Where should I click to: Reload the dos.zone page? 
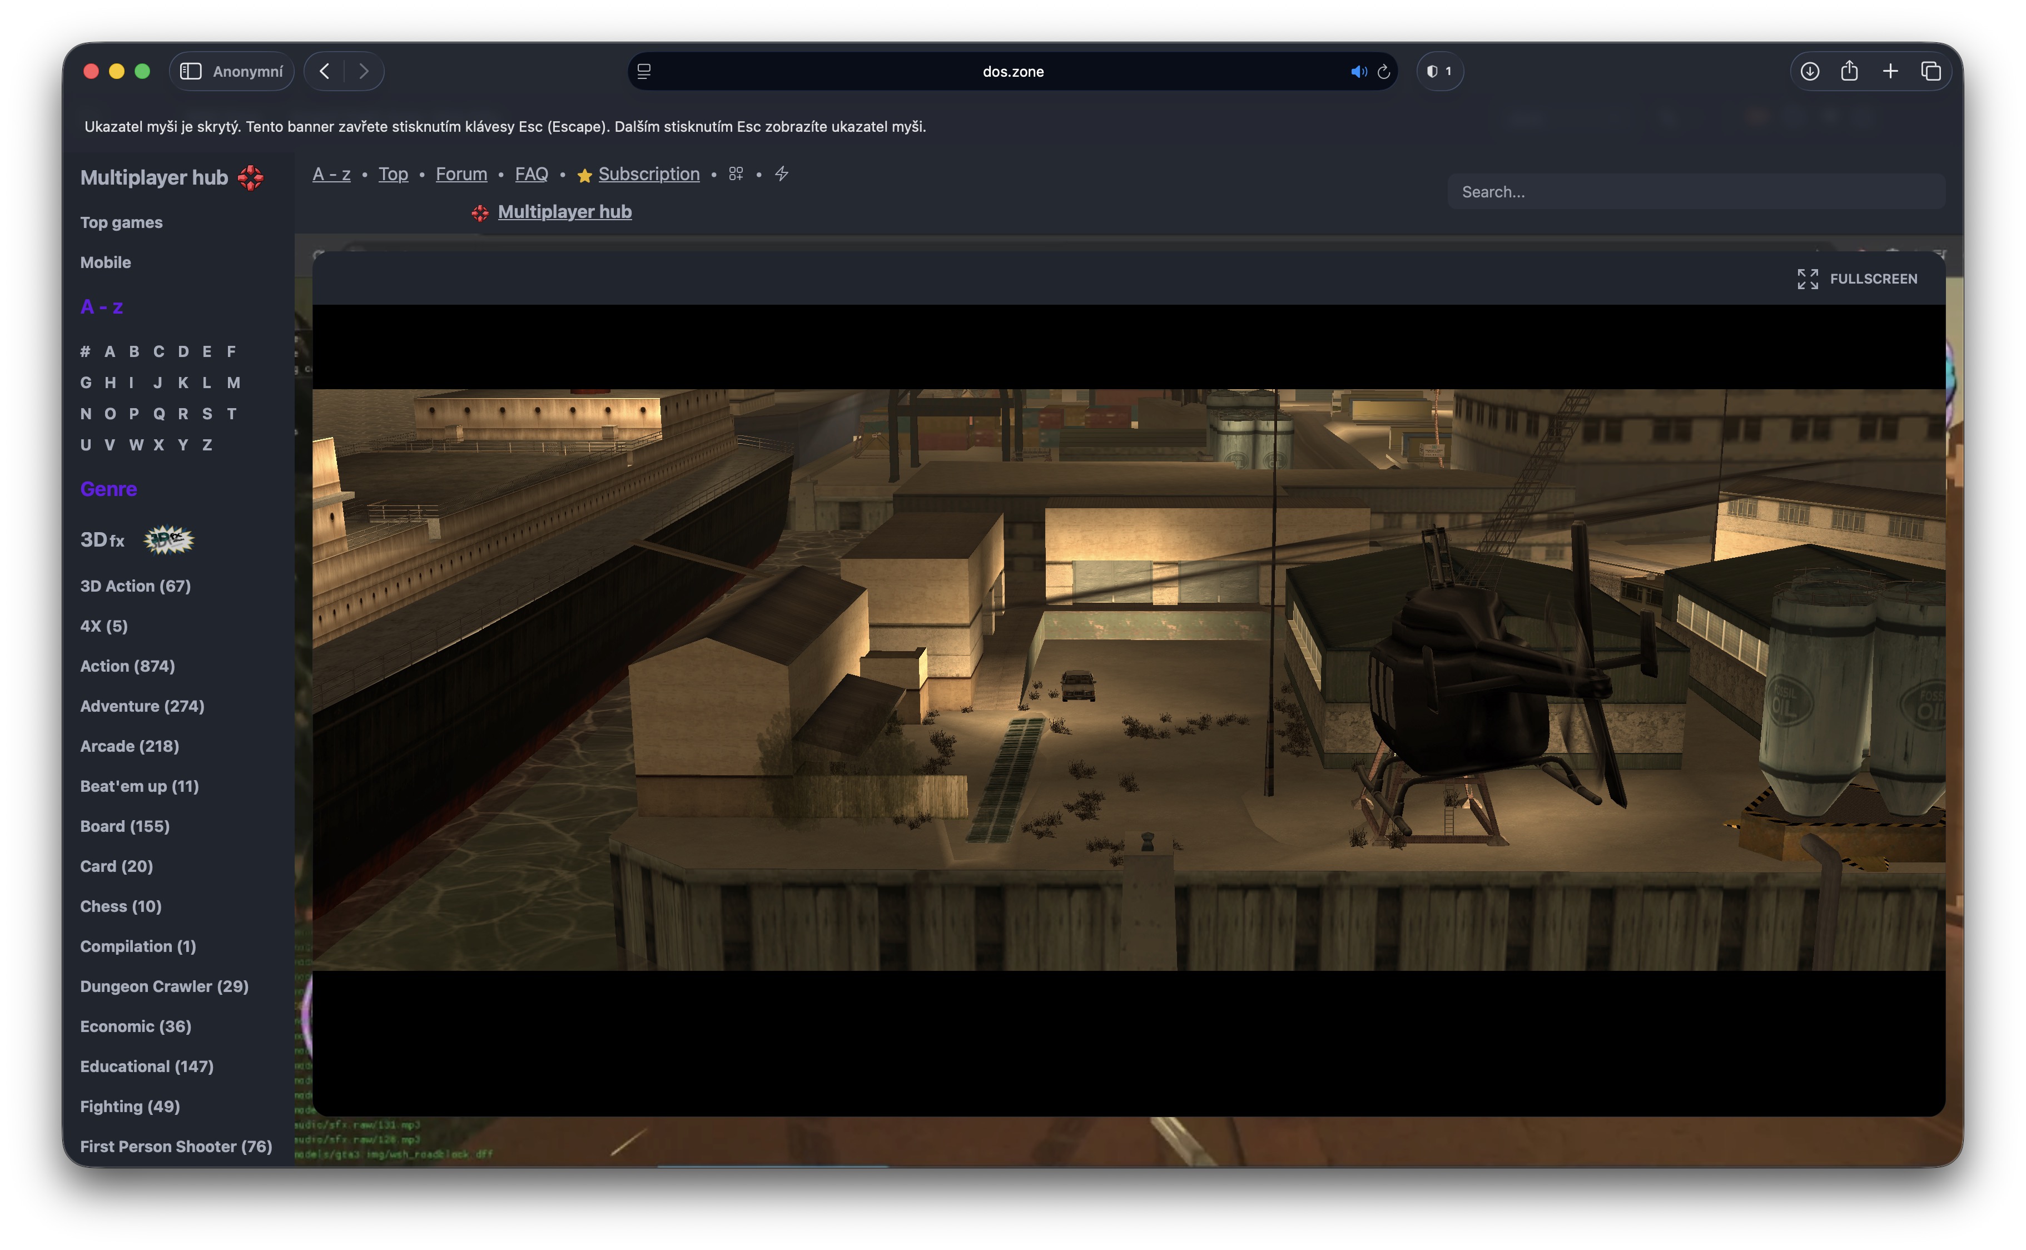[x=1384, y=72]
